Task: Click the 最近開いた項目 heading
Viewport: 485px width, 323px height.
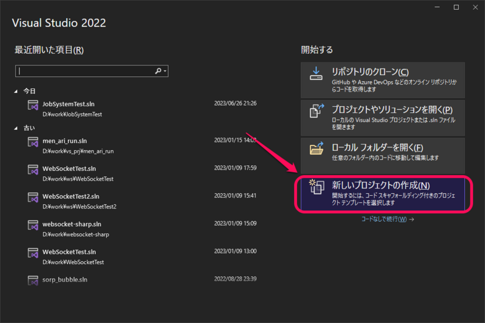Action: (x=49, y=50)
